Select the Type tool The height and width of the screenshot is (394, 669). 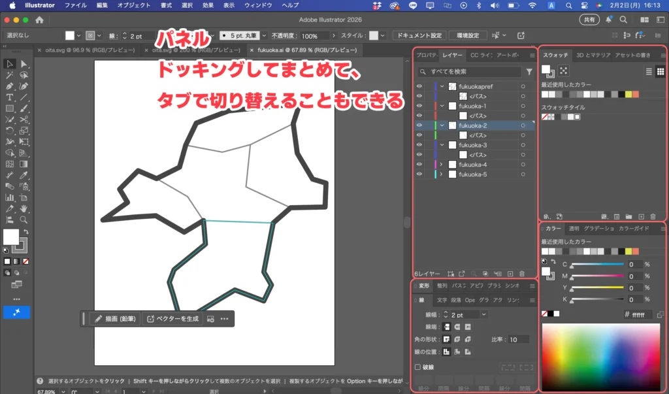tap(10, 97)
